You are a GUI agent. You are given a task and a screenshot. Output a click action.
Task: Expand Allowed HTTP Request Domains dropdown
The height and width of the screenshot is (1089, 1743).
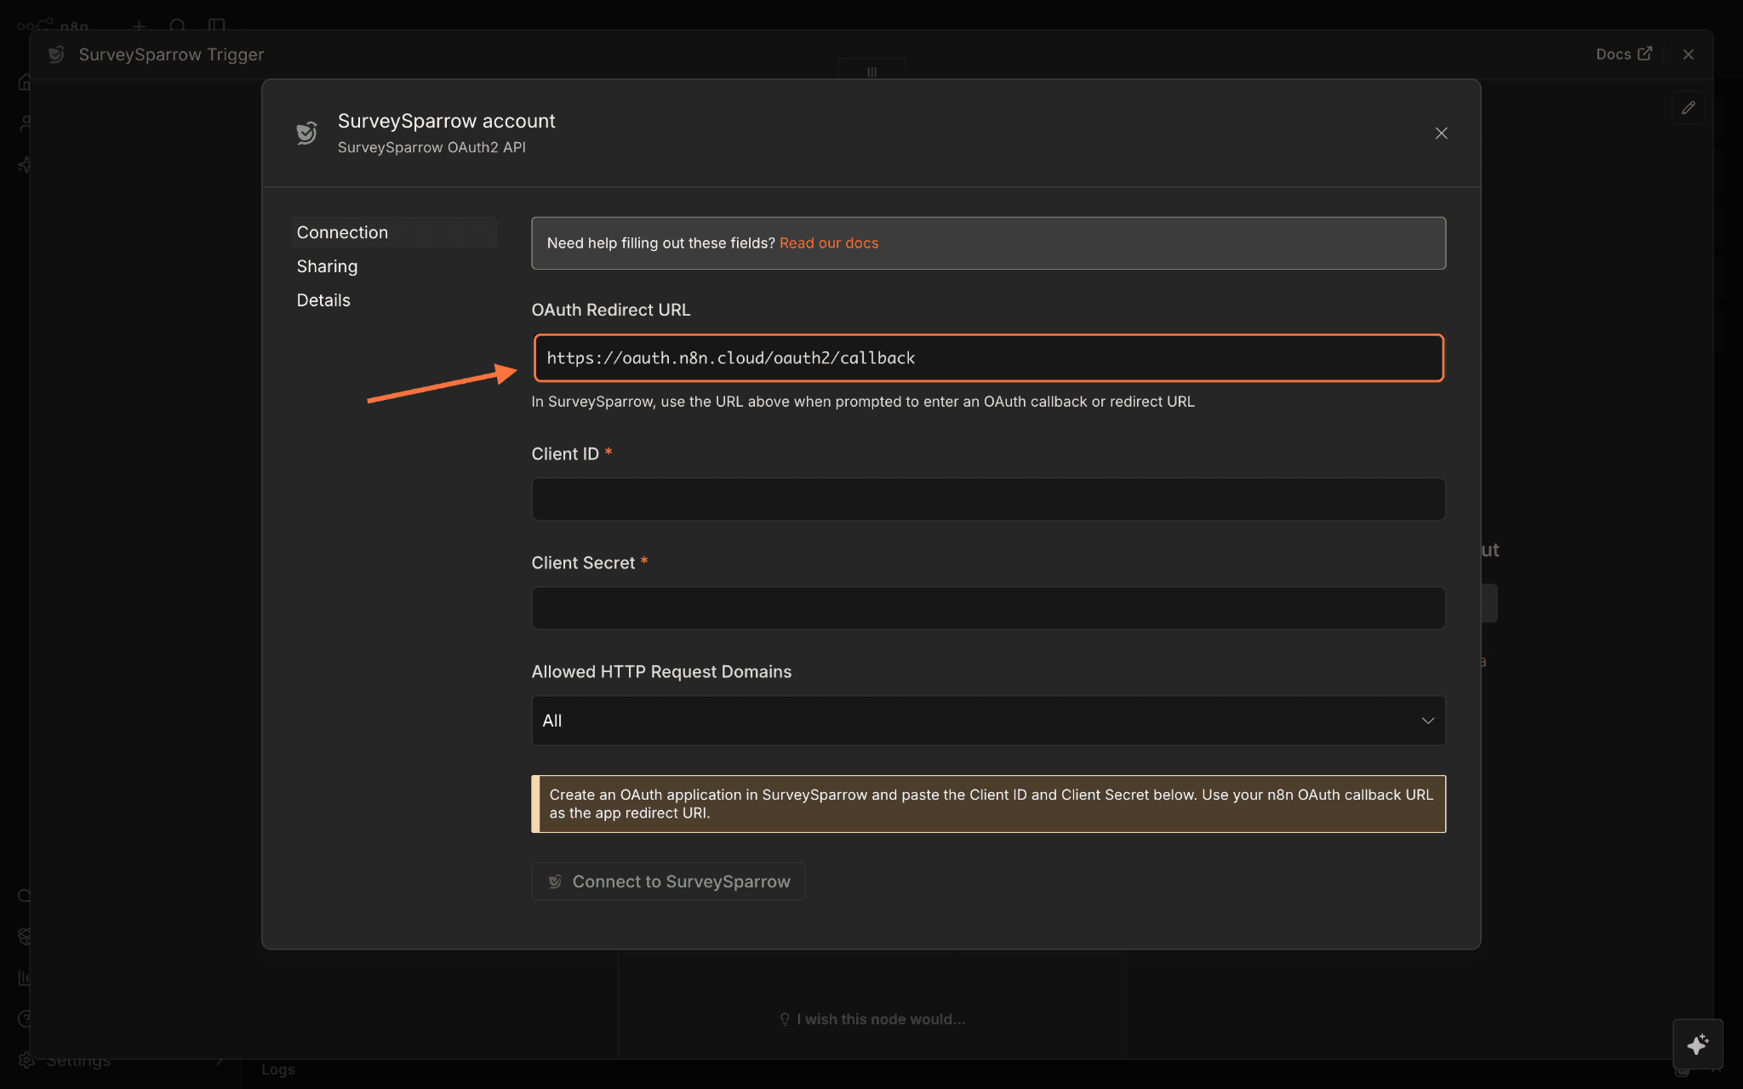pos(988,721)
